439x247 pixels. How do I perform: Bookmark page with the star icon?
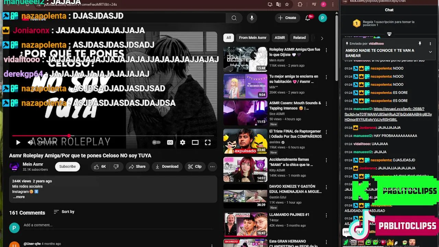(x=287, y=4)
